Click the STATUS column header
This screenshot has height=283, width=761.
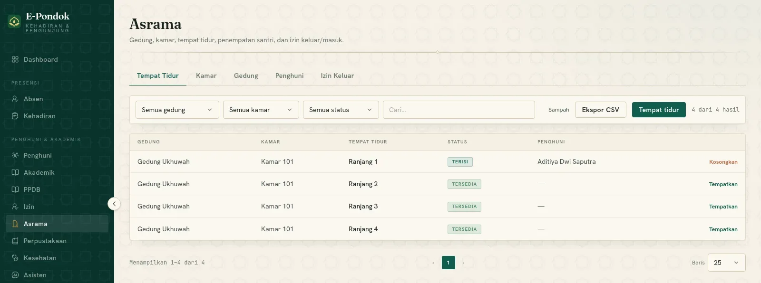point(457,142)
